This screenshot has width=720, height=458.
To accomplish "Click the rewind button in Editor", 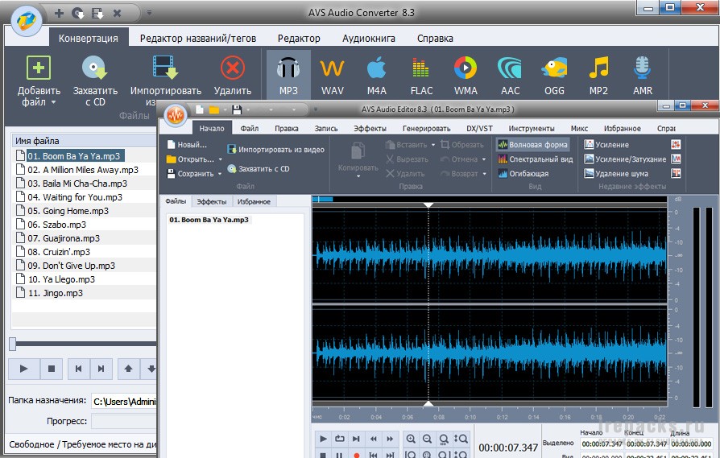I will click(373, 439).
